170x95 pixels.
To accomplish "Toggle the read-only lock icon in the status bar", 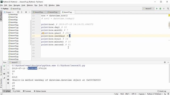I will 165,94.
